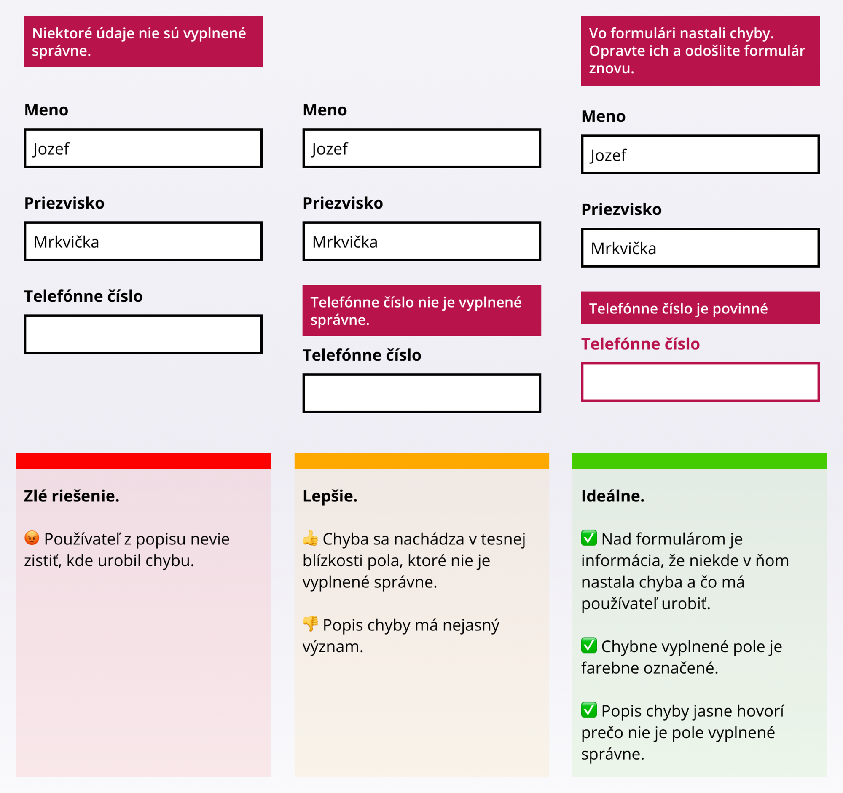Click the green bar above 'Ideálne.'
Viewport: 843px width, 793px height.
[699, 461]
